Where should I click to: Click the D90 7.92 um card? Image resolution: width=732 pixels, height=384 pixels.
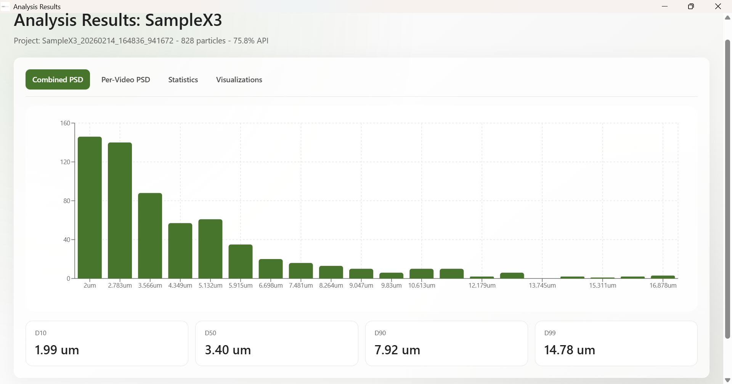pyautogui.click(x=446, y=343)
